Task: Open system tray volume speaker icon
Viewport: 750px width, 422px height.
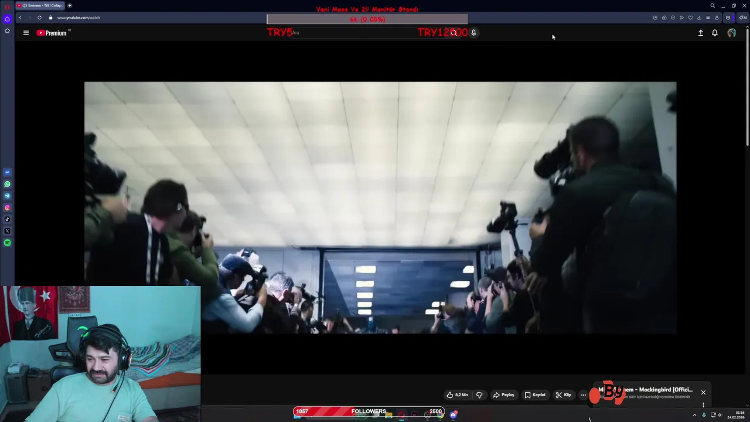Action: click(720, 415)
